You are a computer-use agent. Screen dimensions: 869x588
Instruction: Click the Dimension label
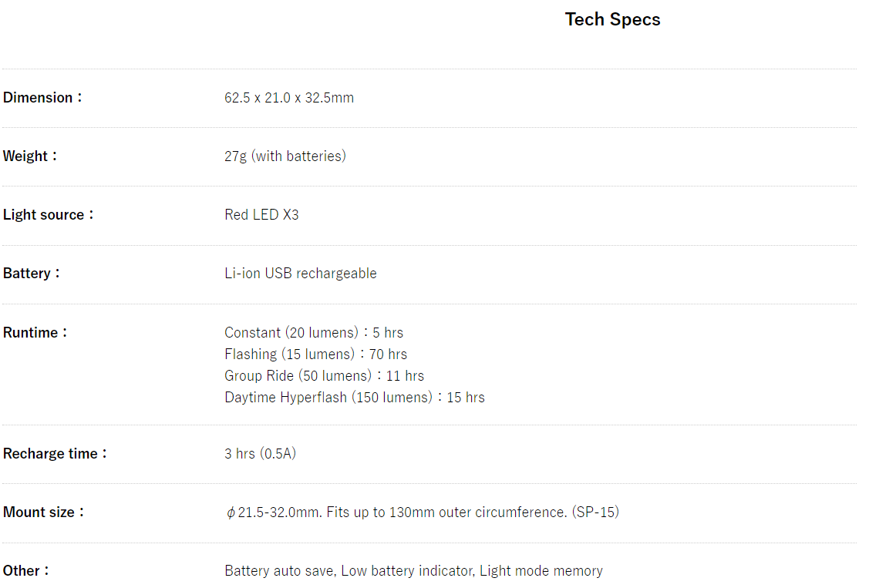42,98
